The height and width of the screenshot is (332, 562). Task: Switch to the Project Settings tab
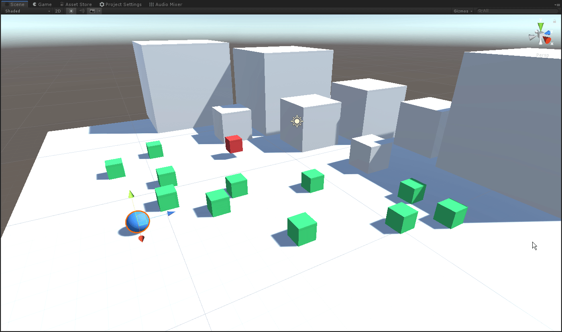coord(120,4)
